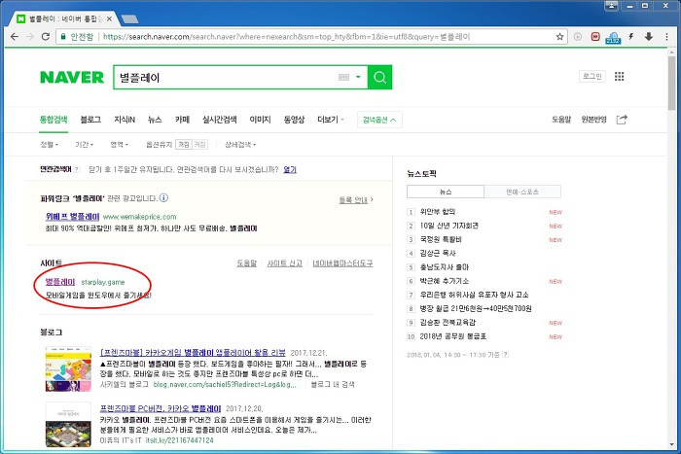Click the second blog post thumbnail image
This screenshot has width=681, height=454.
click(68, 425)
